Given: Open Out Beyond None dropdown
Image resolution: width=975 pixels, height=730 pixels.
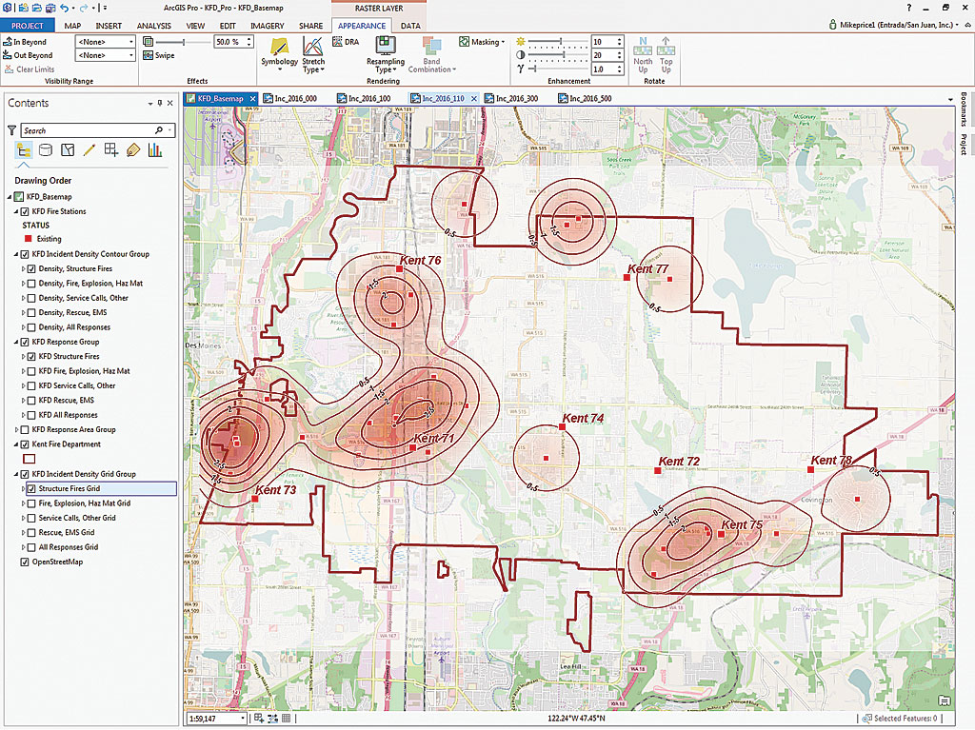Looking at the screenshot, I should 105,55.
